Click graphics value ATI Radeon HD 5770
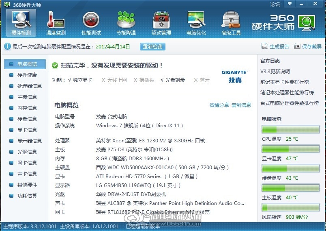Viewport: 326px width, 231px height. coord(146,177)
